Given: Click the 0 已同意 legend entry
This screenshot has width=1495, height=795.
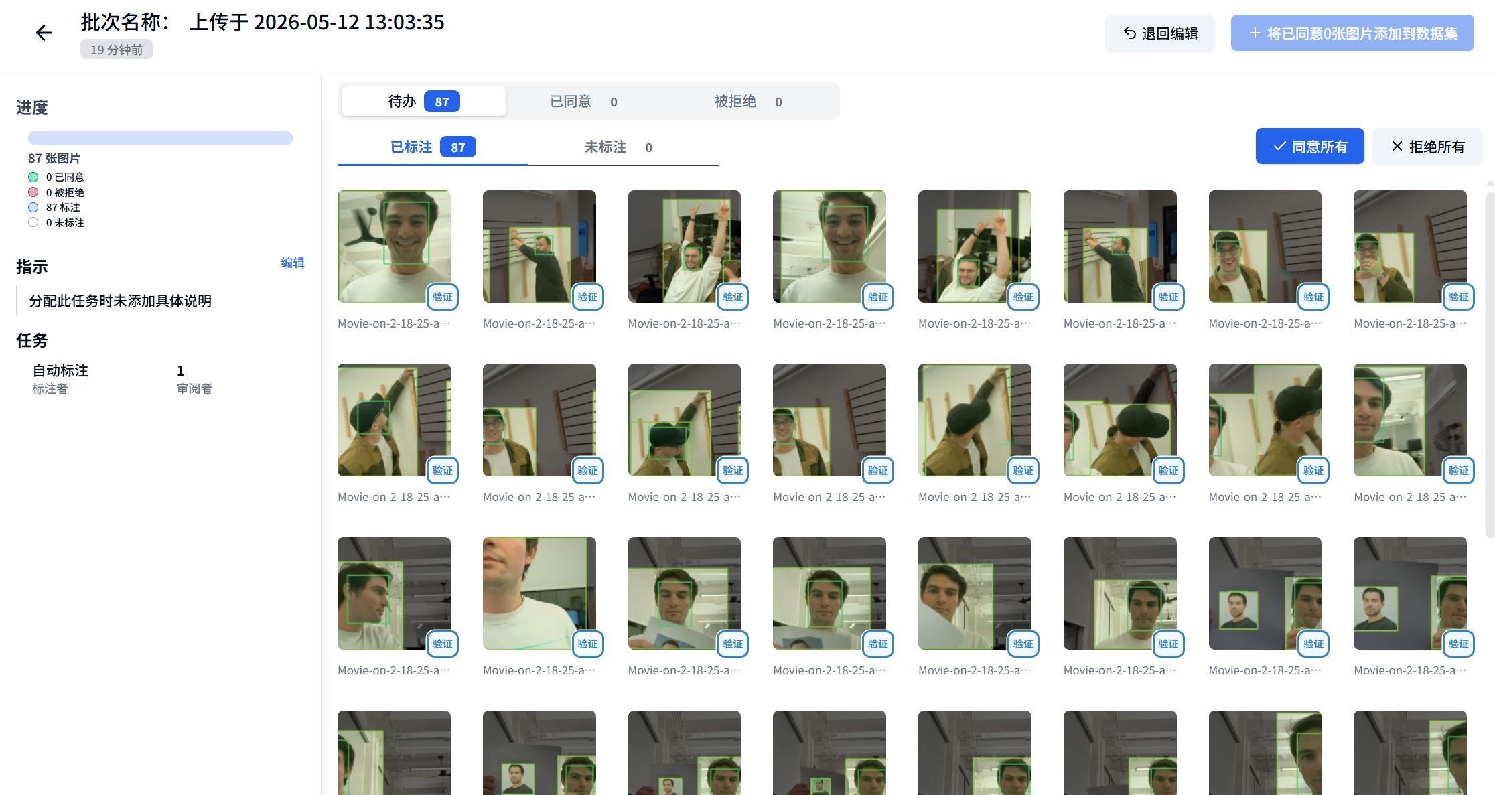Looking at the screenshot, I should point(56,177).
